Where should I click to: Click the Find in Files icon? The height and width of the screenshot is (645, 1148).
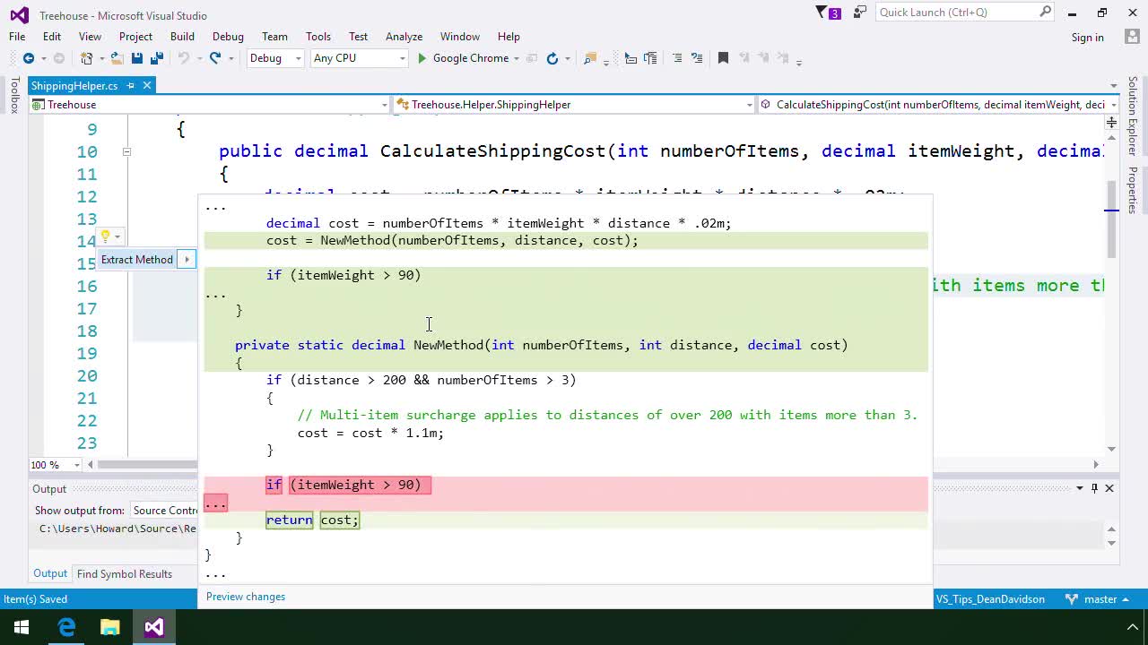[587, 58]
